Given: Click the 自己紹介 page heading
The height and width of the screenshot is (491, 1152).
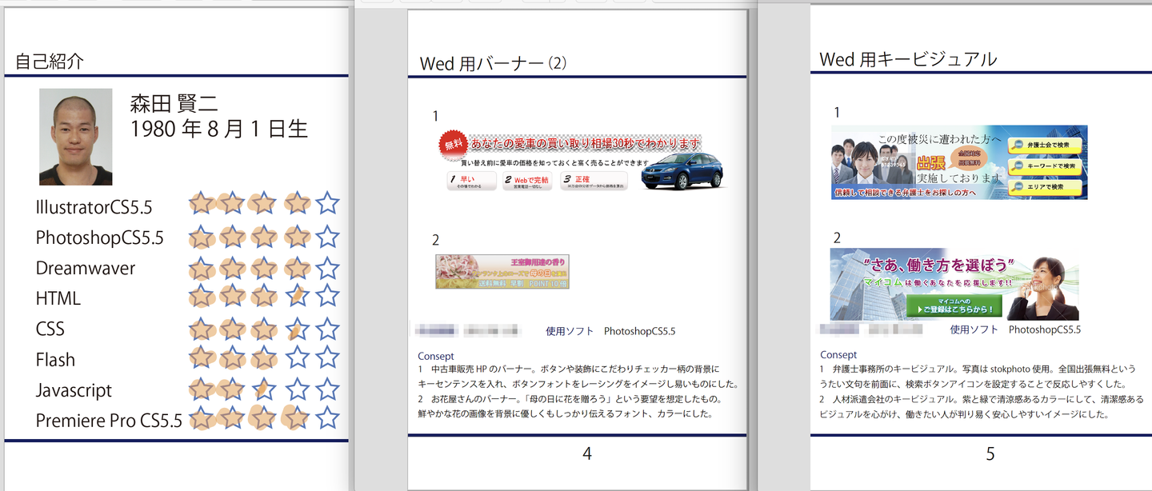Looking at the screenshot, I should click(50, 61).
